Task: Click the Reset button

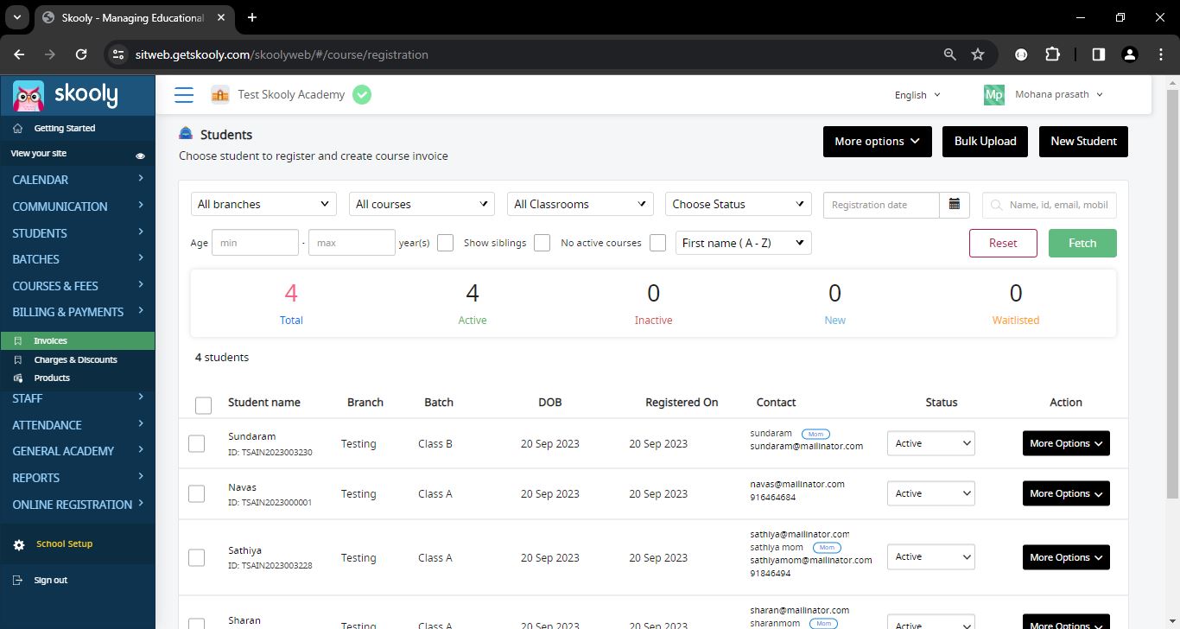Action: (x=1003, y=243)
